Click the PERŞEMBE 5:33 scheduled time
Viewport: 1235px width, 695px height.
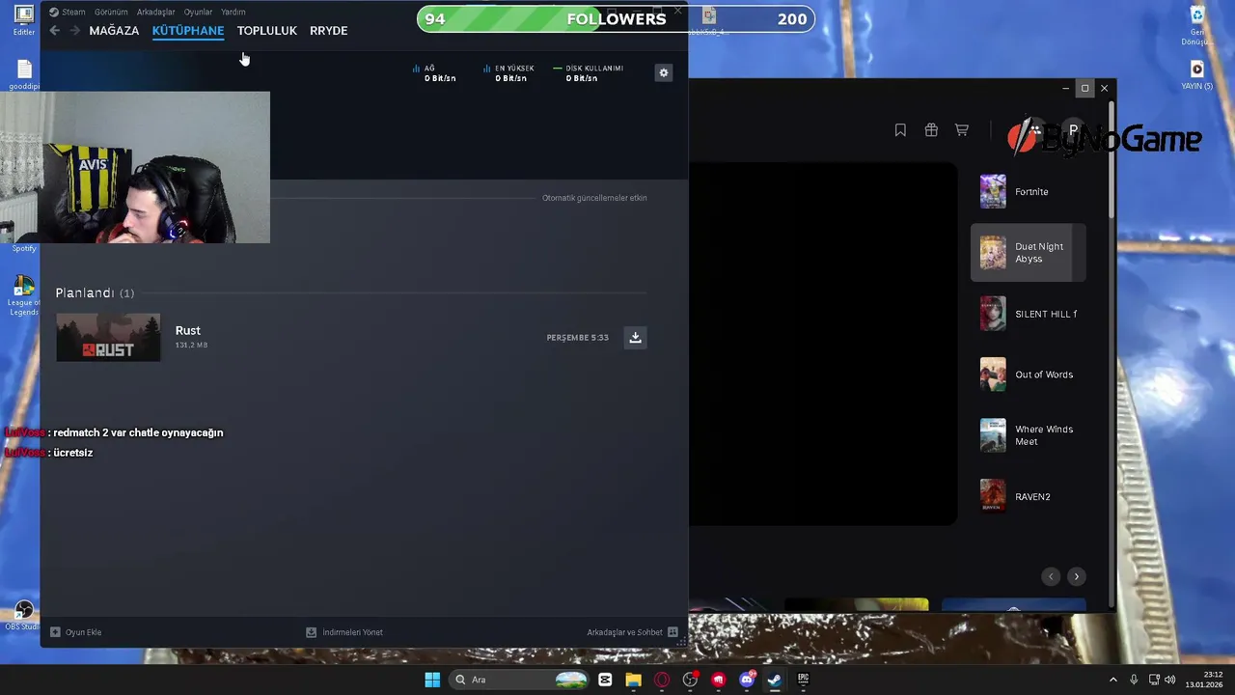(x=577, y=338)
